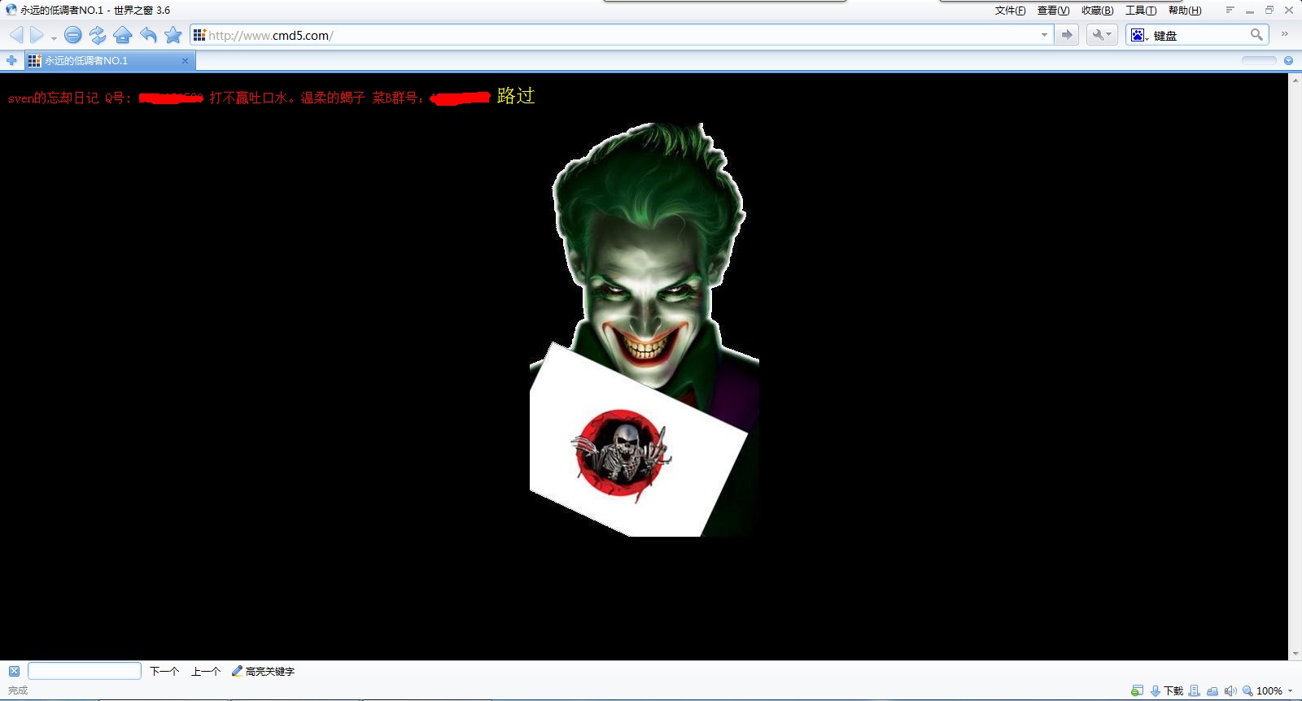Image resolution: width=1302 pixels, height=701 pixels.
Task: Open the 下载 download manager
Action: (x=1167, y=690)
